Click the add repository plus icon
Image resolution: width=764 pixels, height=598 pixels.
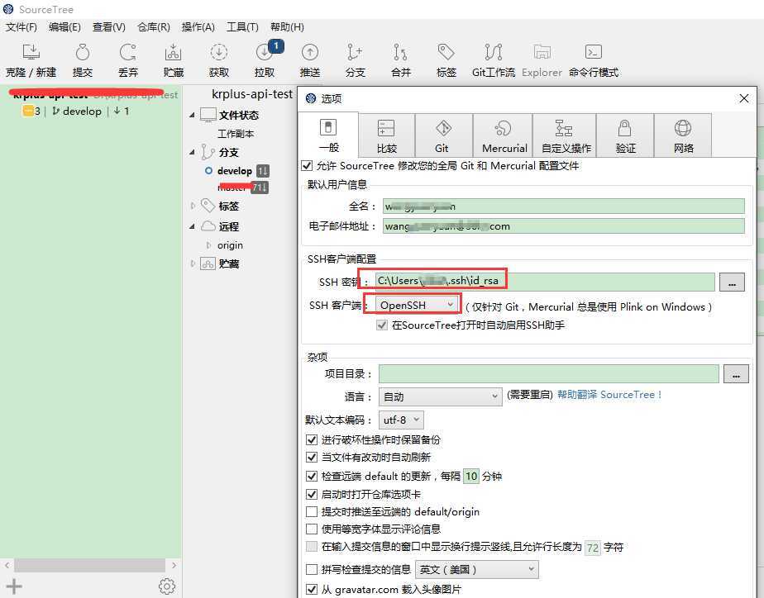[13, 586]
